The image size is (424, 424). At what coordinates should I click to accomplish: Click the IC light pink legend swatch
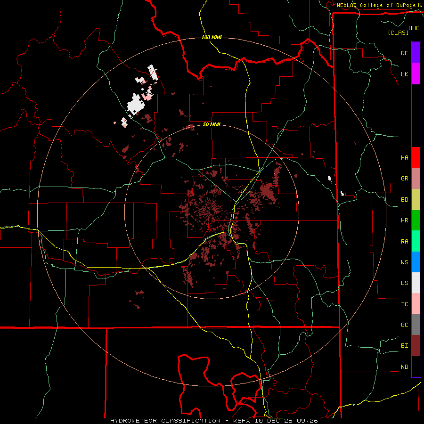coord(416,304)
